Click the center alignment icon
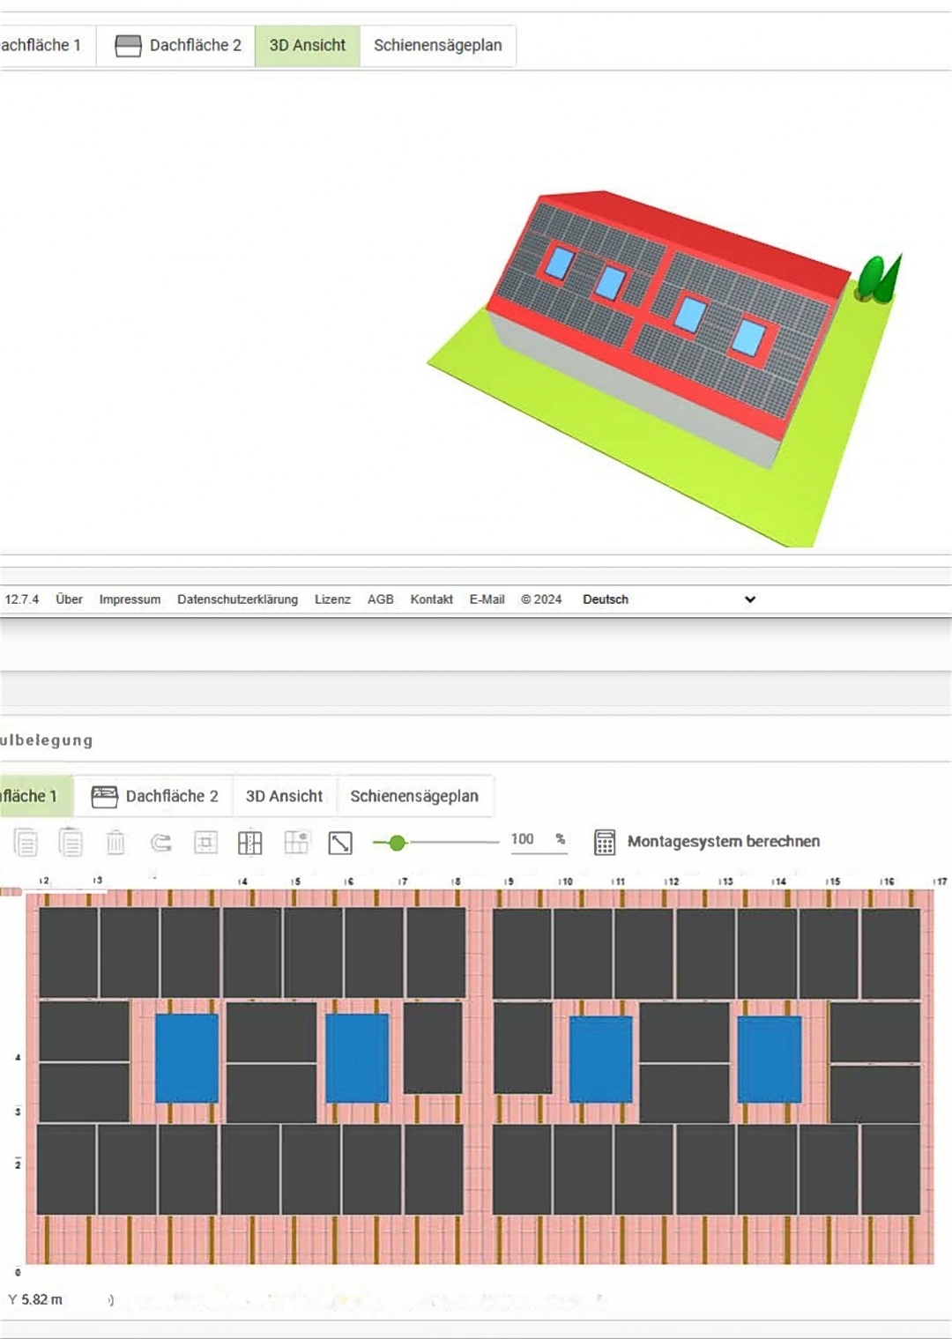Viewport: 952px width, 1339px height. click(x=205, y=843)
